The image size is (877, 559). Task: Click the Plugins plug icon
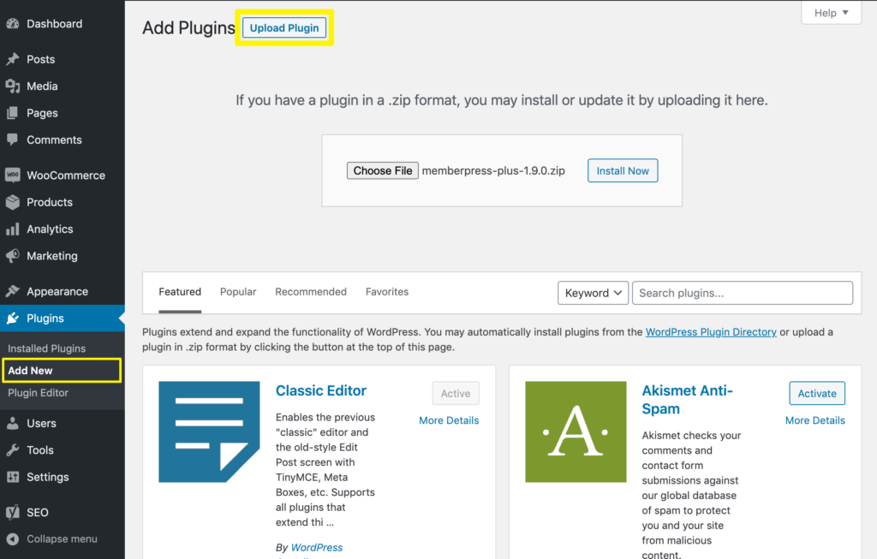click(x=12, y=318)
